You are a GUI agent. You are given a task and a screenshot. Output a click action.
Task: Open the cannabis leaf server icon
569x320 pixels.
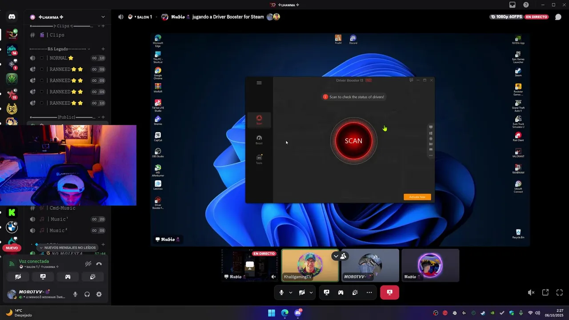coord(12,79)
